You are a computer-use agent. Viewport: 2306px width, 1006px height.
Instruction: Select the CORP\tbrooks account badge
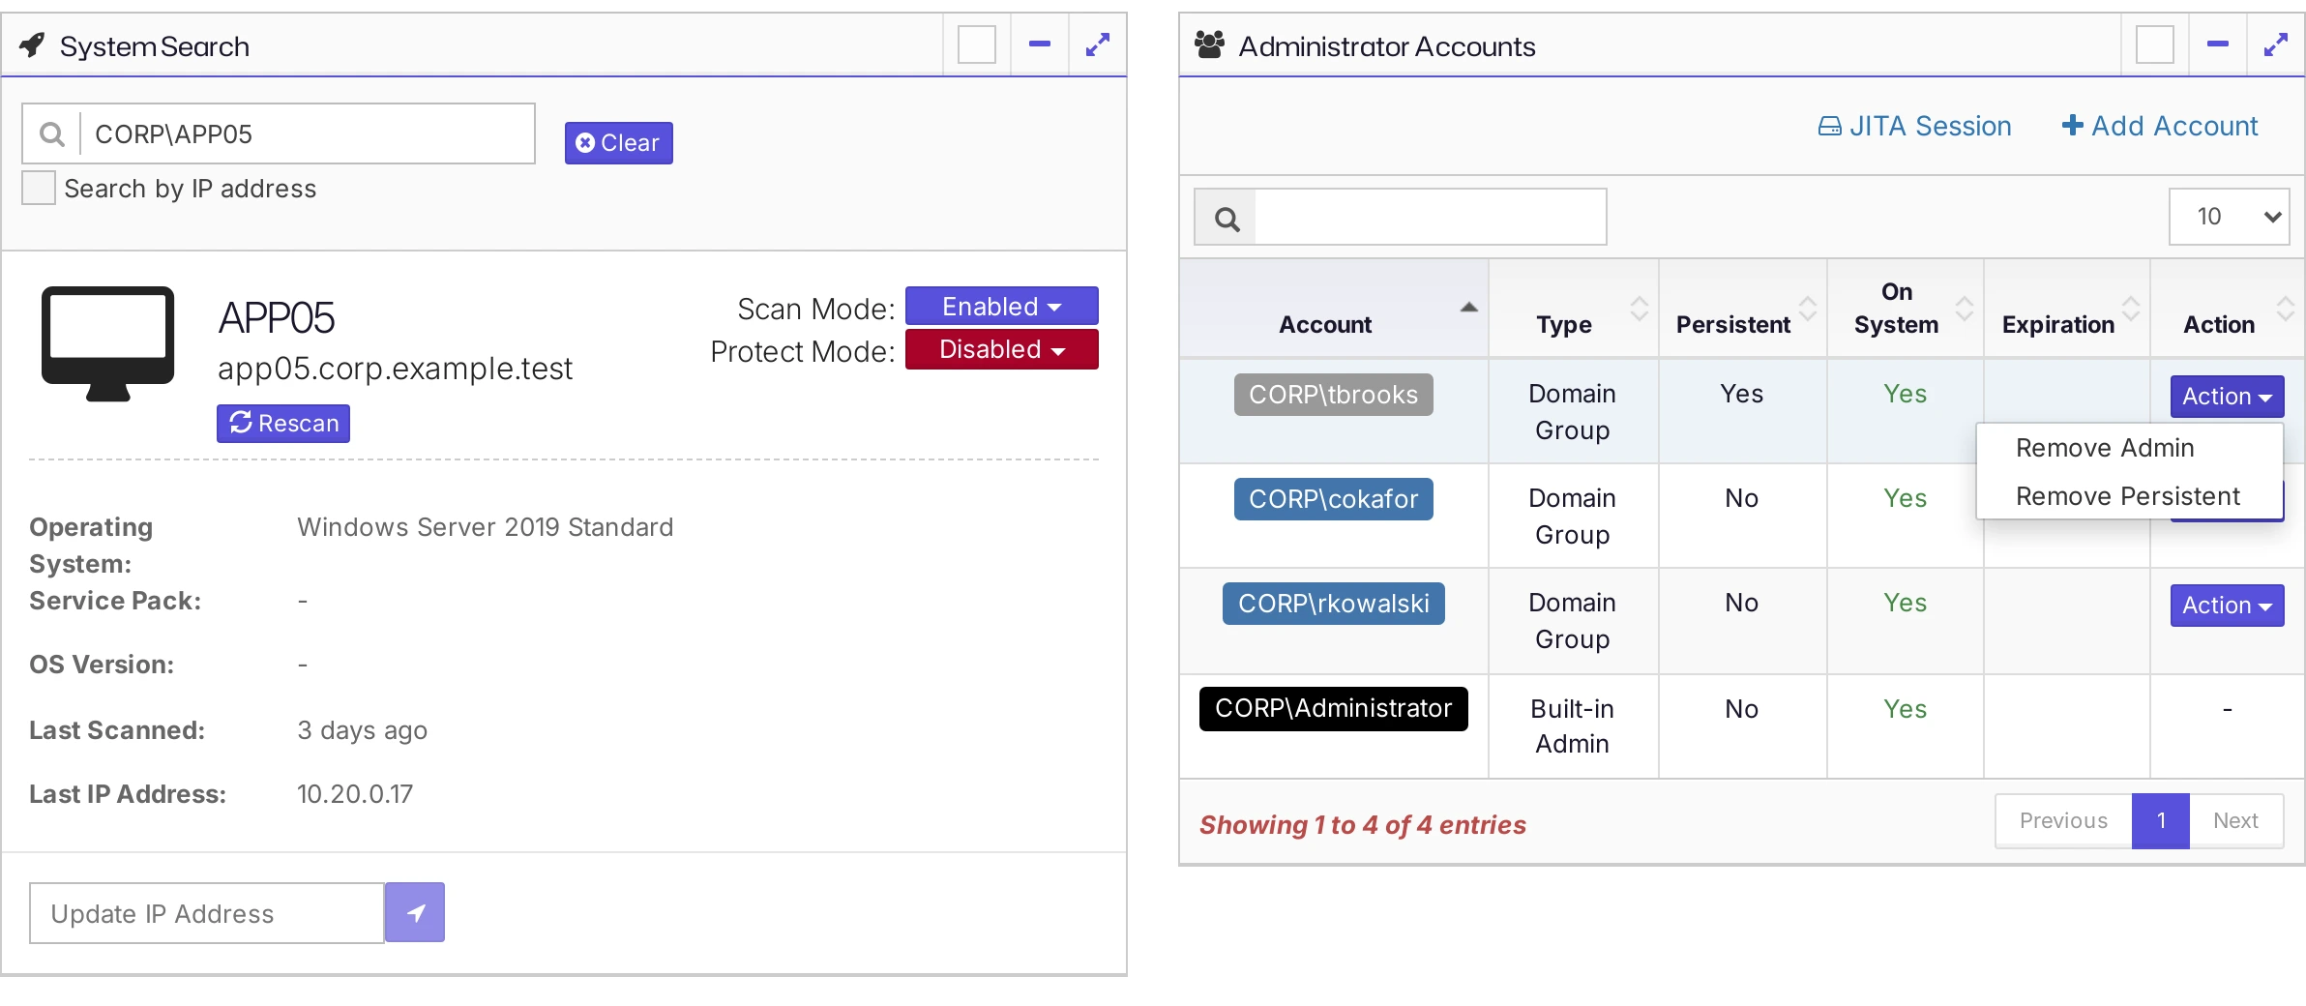coord(1333,395)
